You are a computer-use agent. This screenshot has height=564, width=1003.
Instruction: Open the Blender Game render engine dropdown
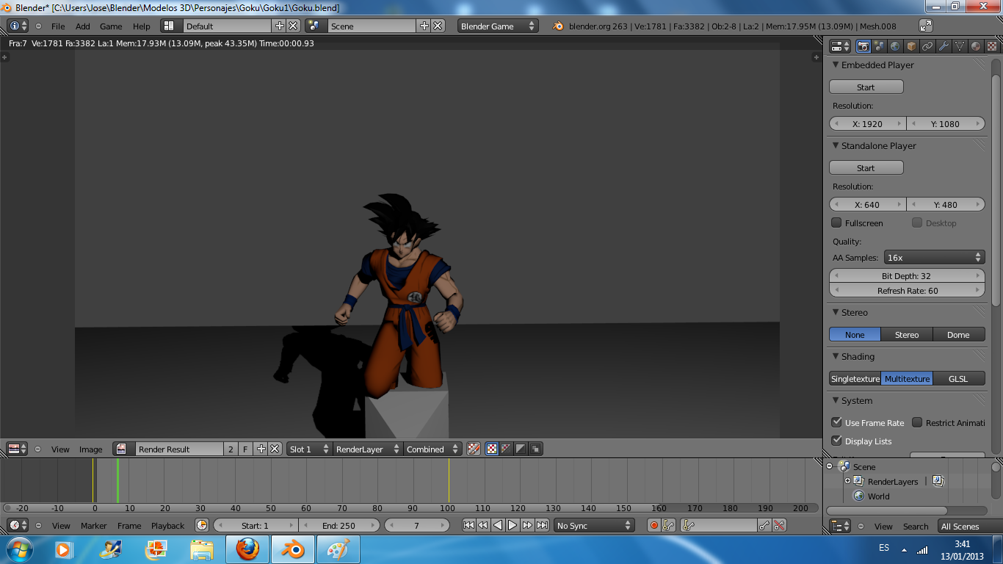click(x=497, y=26)
